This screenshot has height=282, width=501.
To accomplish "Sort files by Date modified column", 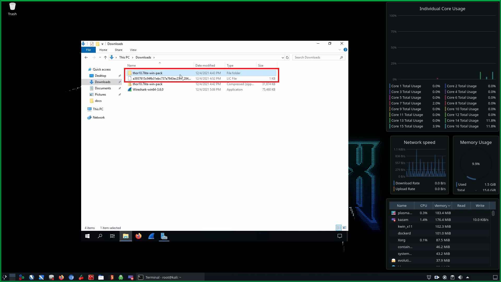I will tap(205, 66).
